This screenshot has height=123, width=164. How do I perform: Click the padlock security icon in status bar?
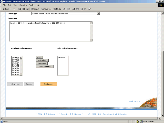point(138,121)
